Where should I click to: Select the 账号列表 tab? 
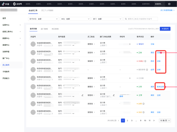click(33, 29)
